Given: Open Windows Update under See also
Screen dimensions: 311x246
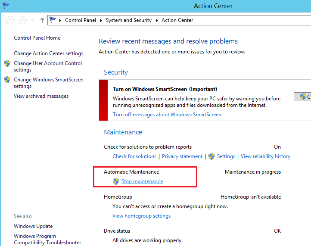Looking at the screenshot, I should click(x=33, y=226).
